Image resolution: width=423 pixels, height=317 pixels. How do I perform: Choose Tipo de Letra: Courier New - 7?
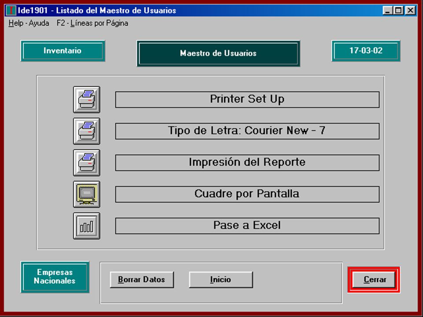point(247,131)
